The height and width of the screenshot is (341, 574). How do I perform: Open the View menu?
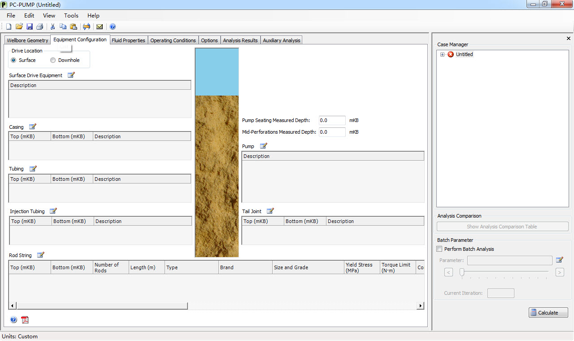pyautogui.click(x=49, y=16)
